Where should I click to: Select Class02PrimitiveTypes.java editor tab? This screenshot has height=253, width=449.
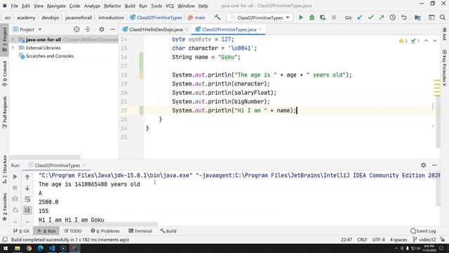[229, 30]
